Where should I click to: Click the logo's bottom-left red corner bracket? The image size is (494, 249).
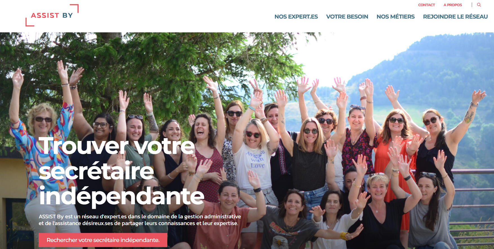pyautogui.click(x=30, y=22)
